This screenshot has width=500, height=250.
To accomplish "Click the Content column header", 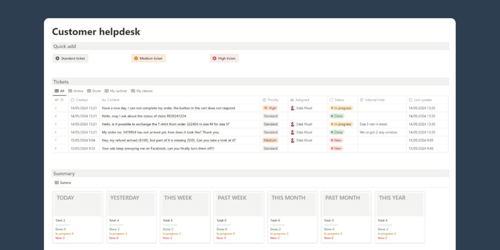I will click(x=180, y=100).
